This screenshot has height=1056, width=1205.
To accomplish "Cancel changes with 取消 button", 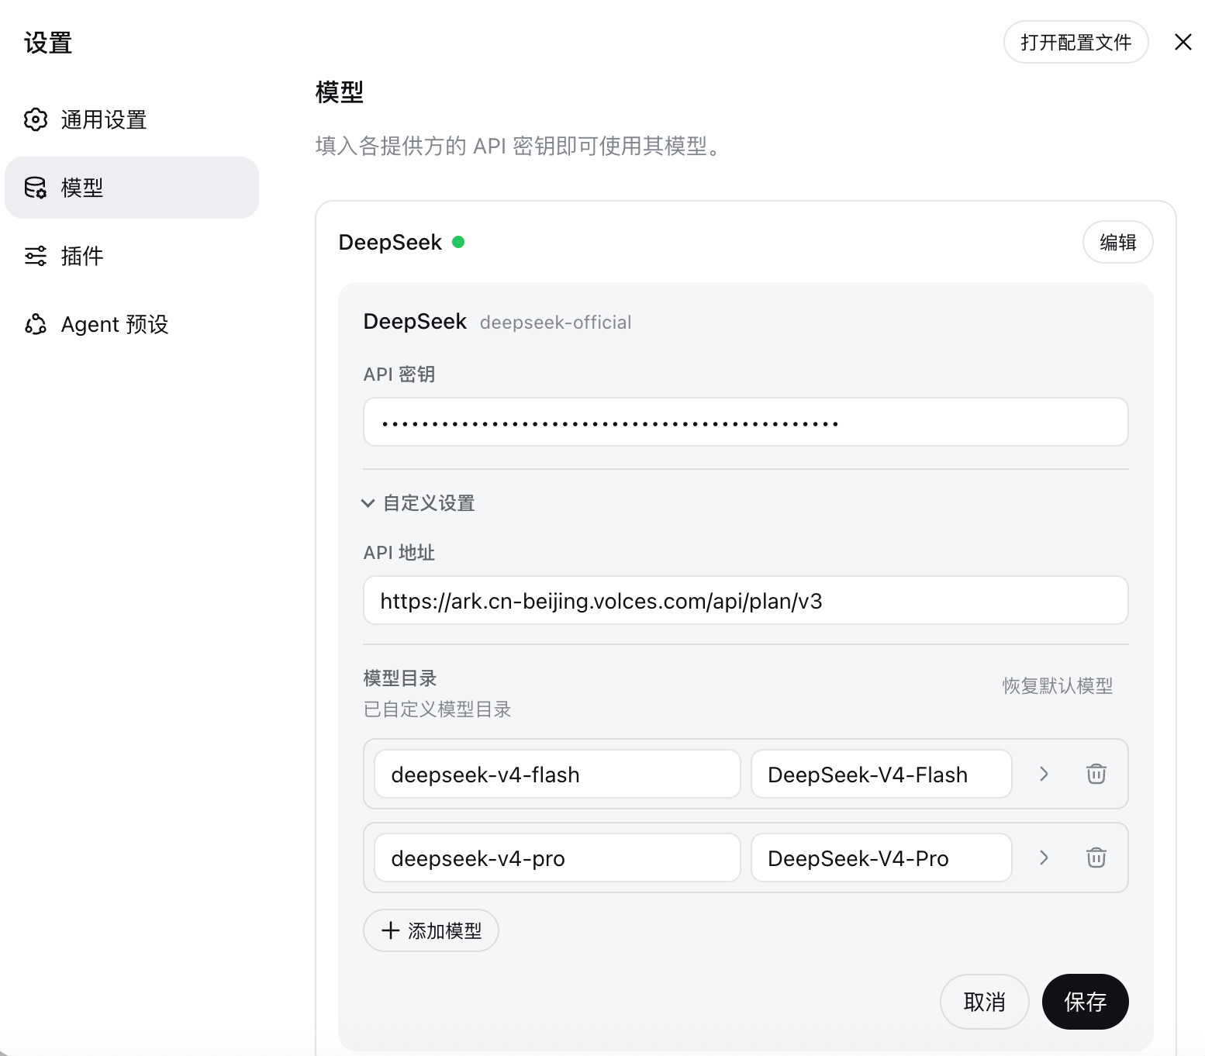I will [985, 1002].
